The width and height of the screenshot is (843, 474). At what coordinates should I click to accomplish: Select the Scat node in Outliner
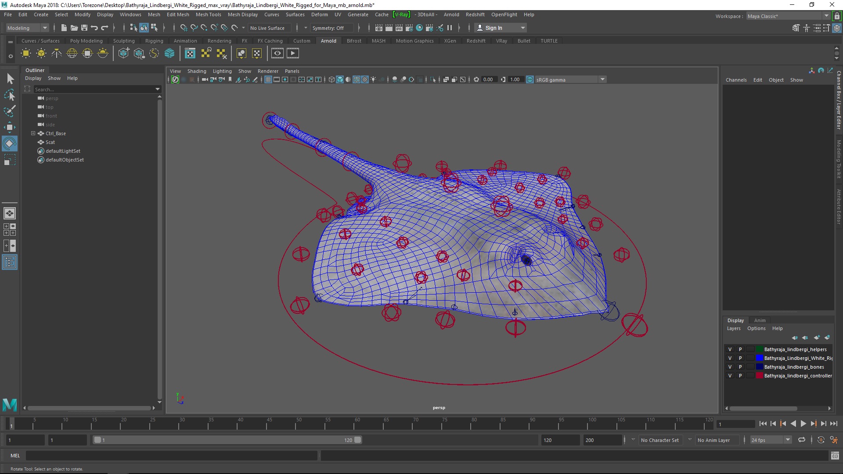(x=50, y=142)
